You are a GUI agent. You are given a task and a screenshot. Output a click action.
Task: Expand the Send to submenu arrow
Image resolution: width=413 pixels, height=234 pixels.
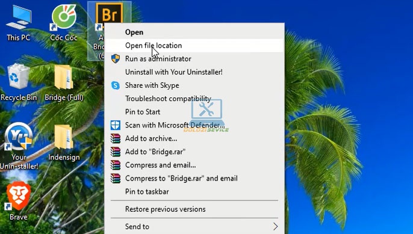pyautogui.click(x=275, y=226)
